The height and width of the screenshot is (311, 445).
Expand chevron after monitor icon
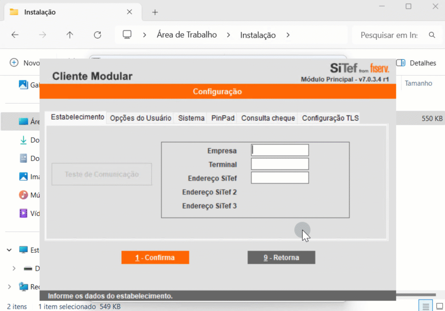[144, 35]
